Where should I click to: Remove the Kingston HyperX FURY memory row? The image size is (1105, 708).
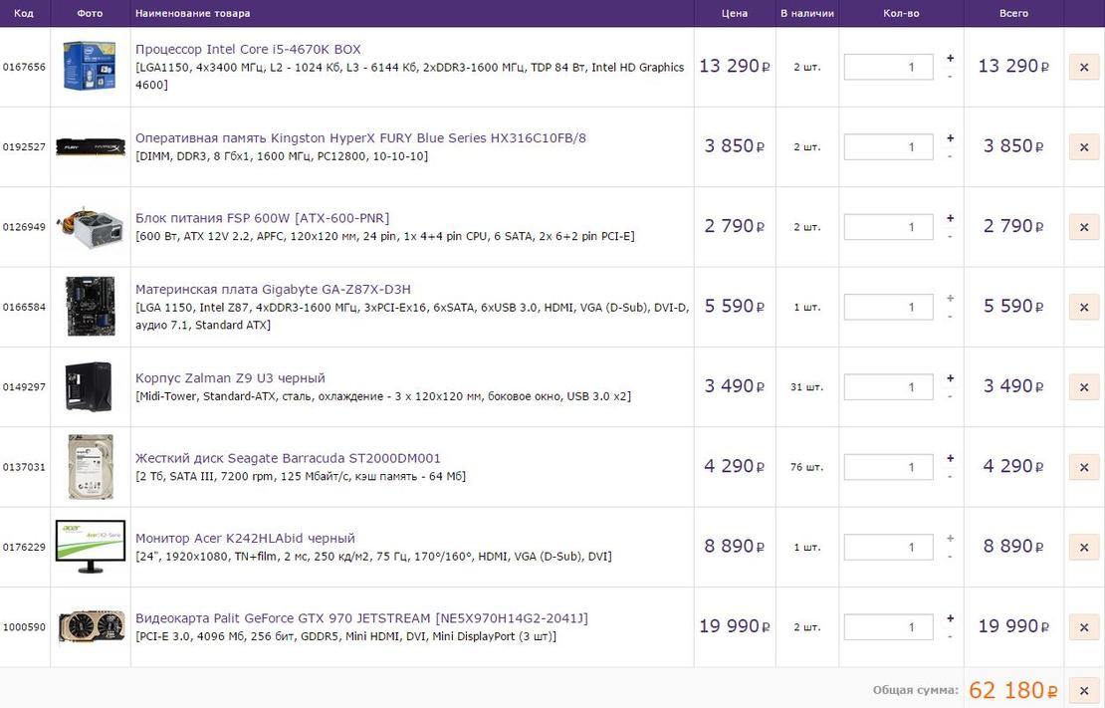pos(1084,146)
